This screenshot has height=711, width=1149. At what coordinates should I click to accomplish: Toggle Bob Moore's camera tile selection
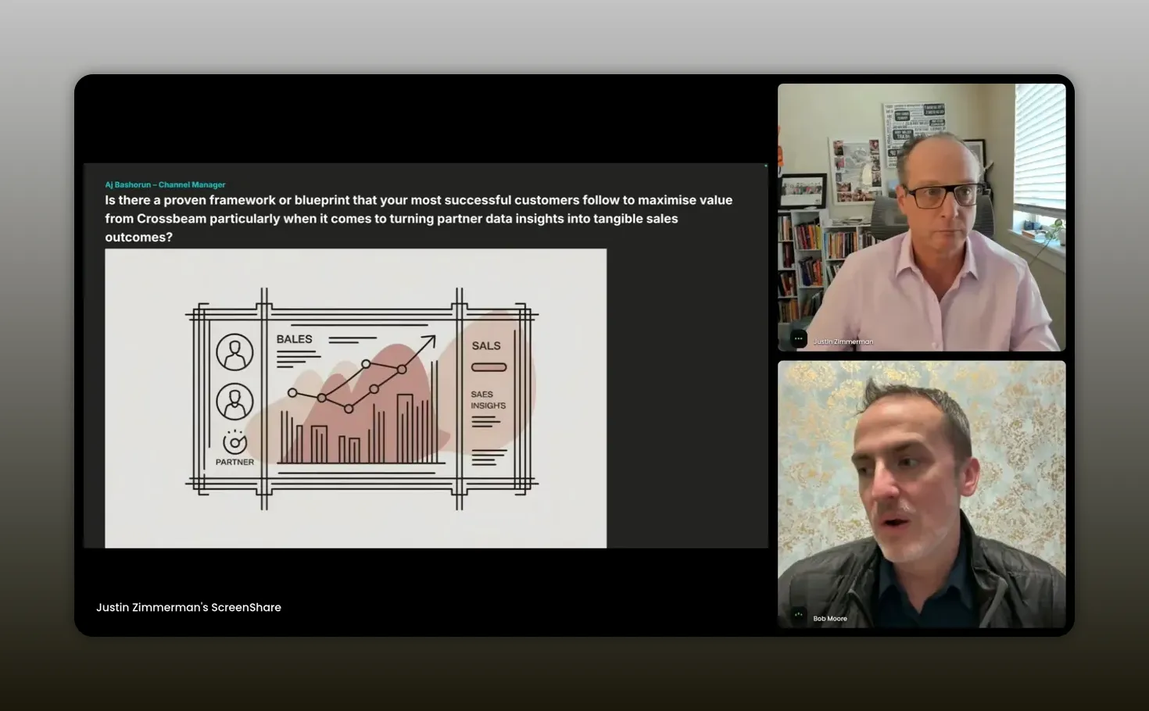(921, 494)
